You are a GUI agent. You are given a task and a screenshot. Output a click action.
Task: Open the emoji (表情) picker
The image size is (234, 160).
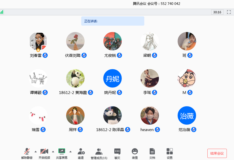[x=135, y=152]
